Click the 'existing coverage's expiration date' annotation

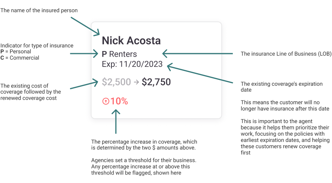click(282, 87)
